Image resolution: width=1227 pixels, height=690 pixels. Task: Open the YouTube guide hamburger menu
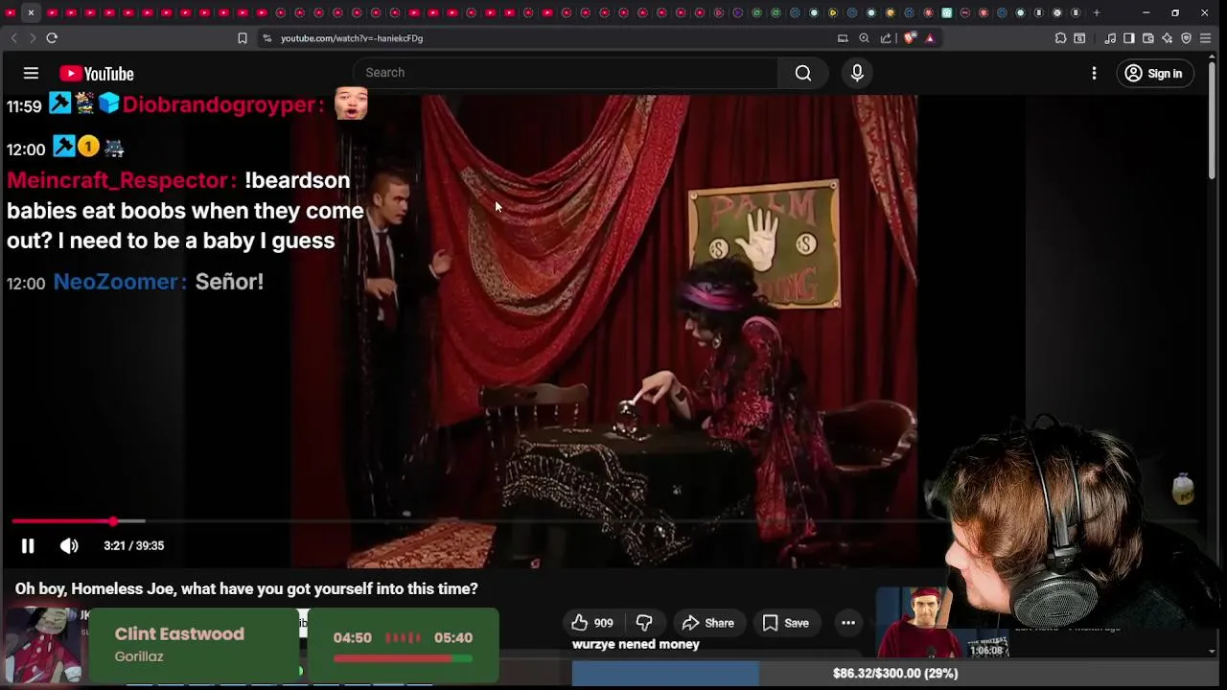tap(31, 73)
